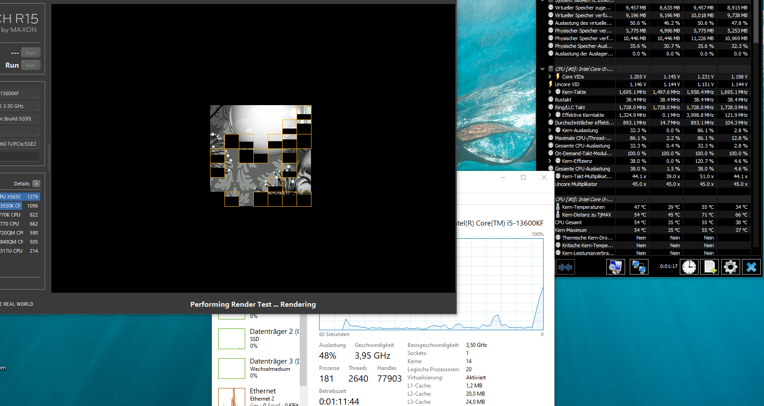Click the clock icon beside Kritische Kern-Temperatur
764x406 pixels.
(558, 245)
